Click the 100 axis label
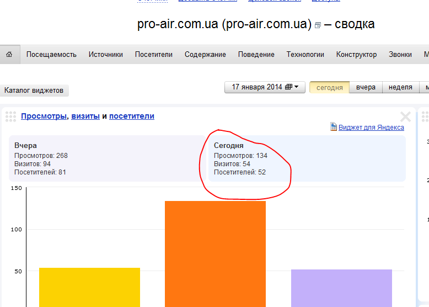Viewport: 429px width, 307px height. [16, 230]
